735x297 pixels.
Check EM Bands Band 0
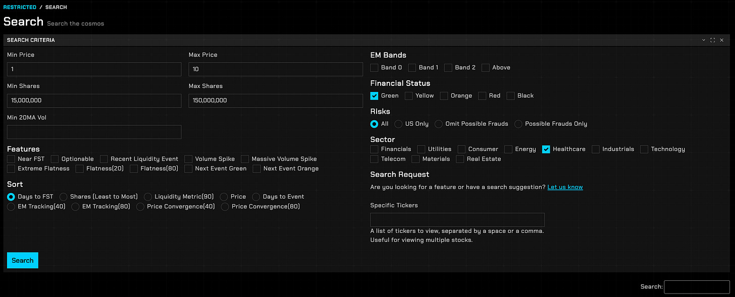(x=374, y=68)
